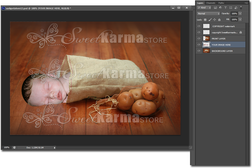252x168 pixels.
Task: Filter layers by shape layers icon
Action: click(x=231, y=8)
